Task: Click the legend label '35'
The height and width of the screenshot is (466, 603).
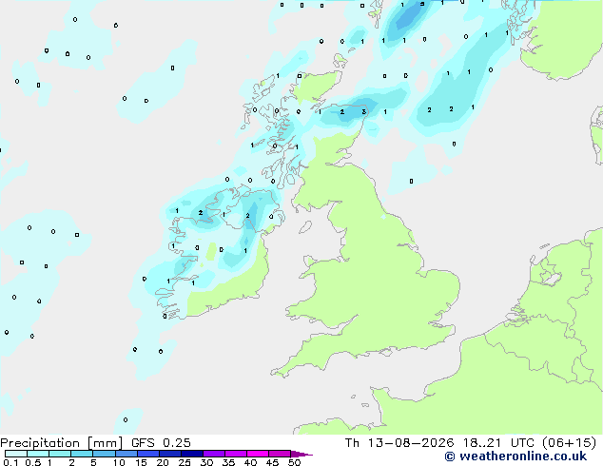Action: (x=228, y=462)
